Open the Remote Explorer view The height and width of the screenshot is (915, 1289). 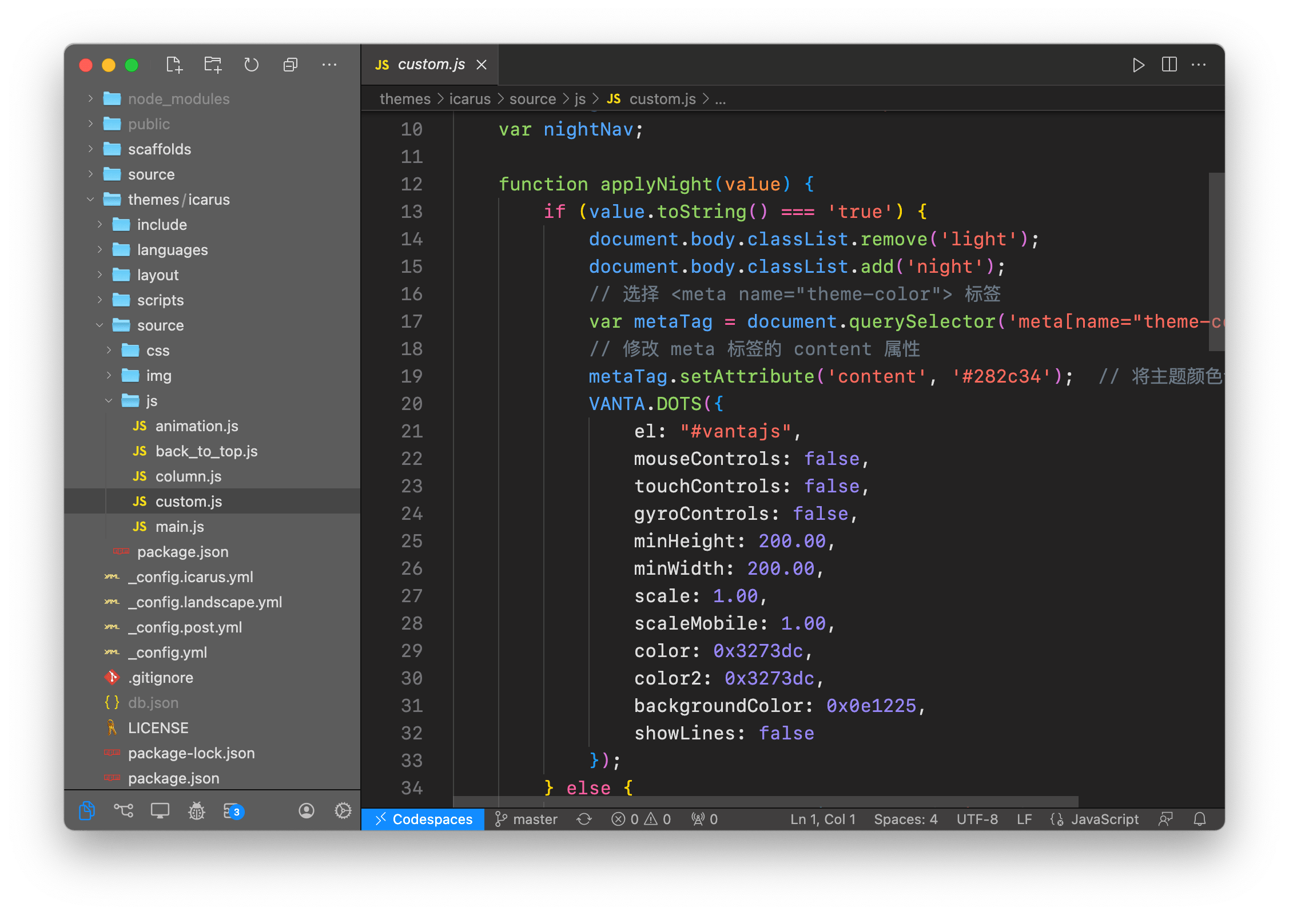[160, 810]
